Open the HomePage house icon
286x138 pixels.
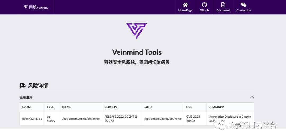point(185,5)
